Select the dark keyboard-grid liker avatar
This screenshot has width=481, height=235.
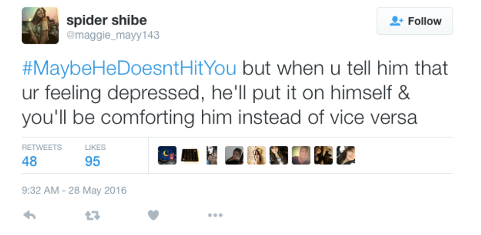(x=189, y=155)
